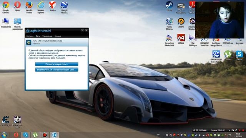246x138 pixels.
Task: Select the GTA 5 gameplay video file
Action: click(x=181, y=8)
